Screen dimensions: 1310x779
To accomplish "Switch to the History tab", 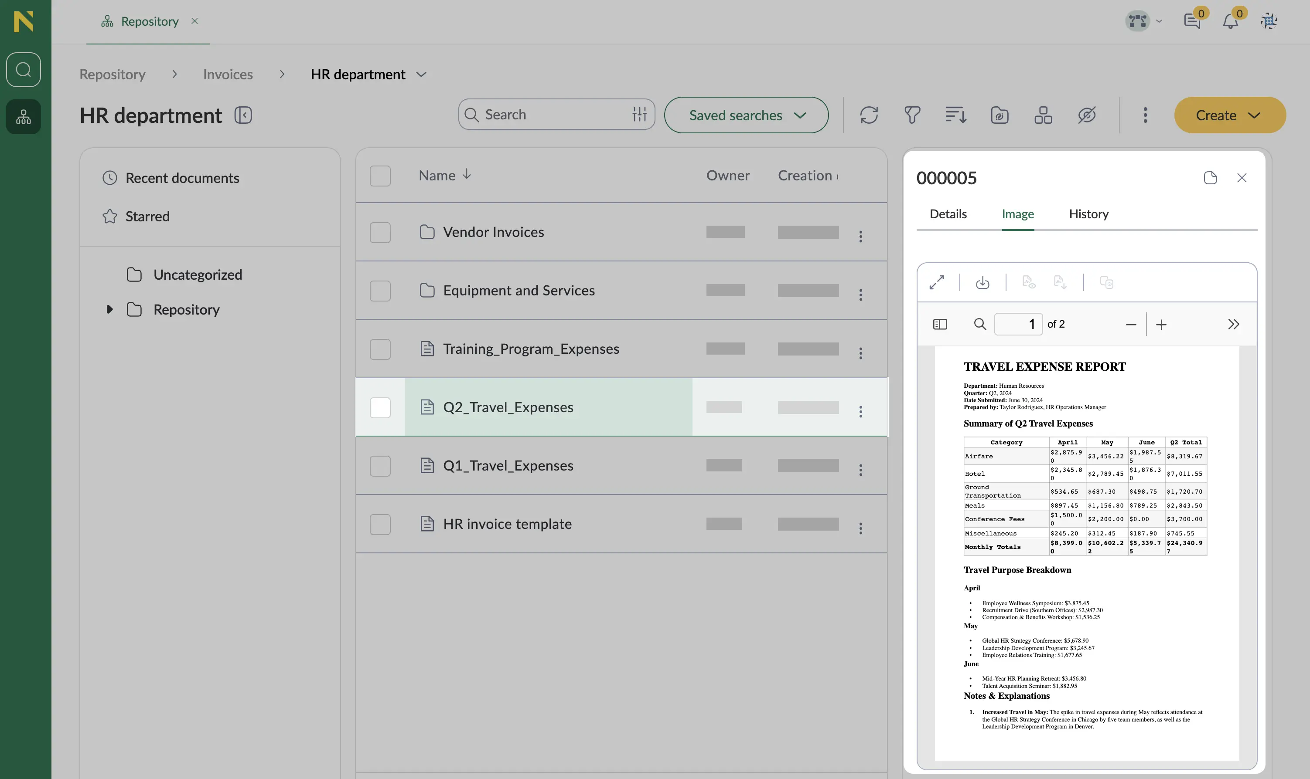I will click(x=1089, y=214).
